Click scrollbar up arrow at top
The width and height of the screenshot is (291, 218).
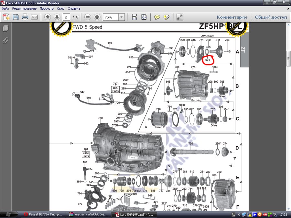tap(288, 25)
